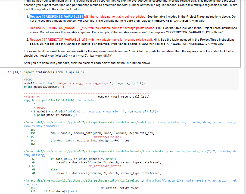Screen dimensions: 246x194
Task: Click the red "missing=missing)" on line 159
Action: click(107, 137)
